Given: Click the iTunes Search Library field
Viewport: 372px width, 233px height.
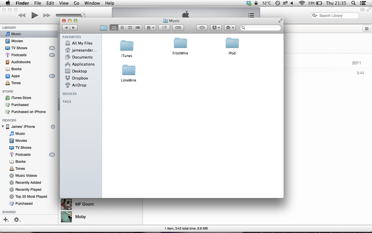Looking at the screenshot, I should (x=335, y=16).
